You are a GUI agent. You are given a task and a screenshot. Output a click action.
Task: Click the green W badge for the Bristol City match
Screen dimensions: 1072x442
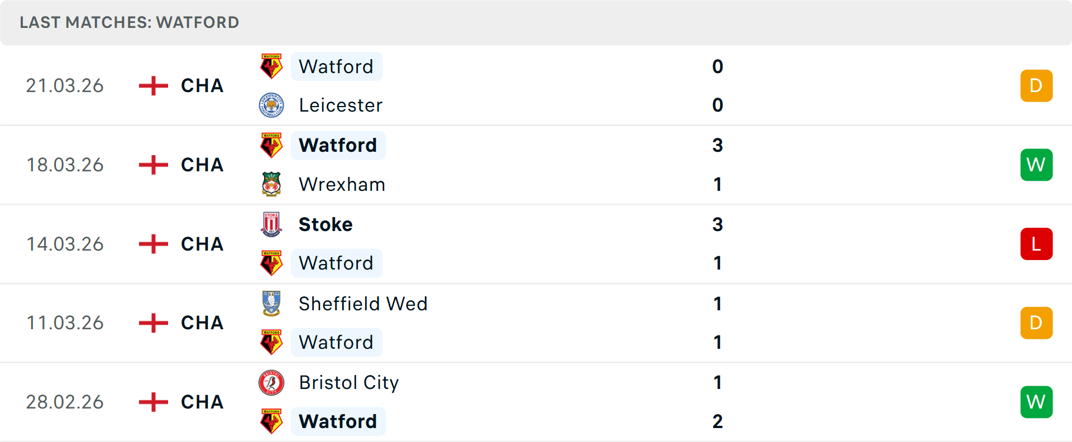click(x=1037, y=402)
